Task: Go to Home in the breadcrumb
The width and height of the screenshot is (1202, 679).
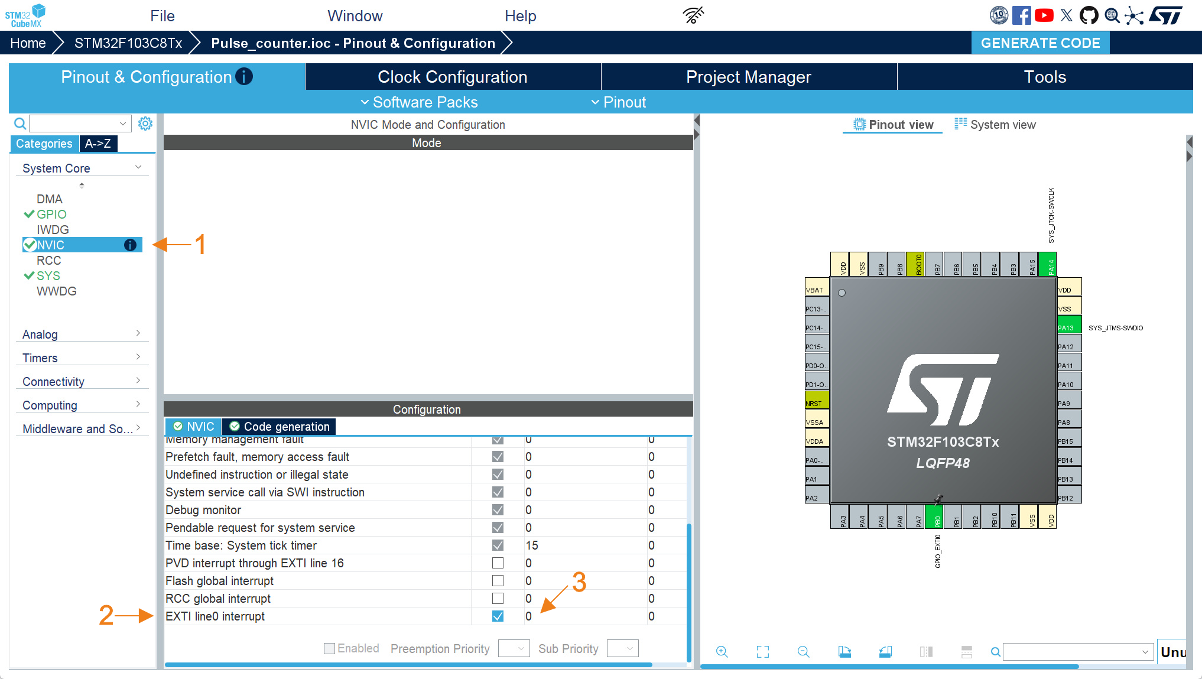Action: point(28,43)
